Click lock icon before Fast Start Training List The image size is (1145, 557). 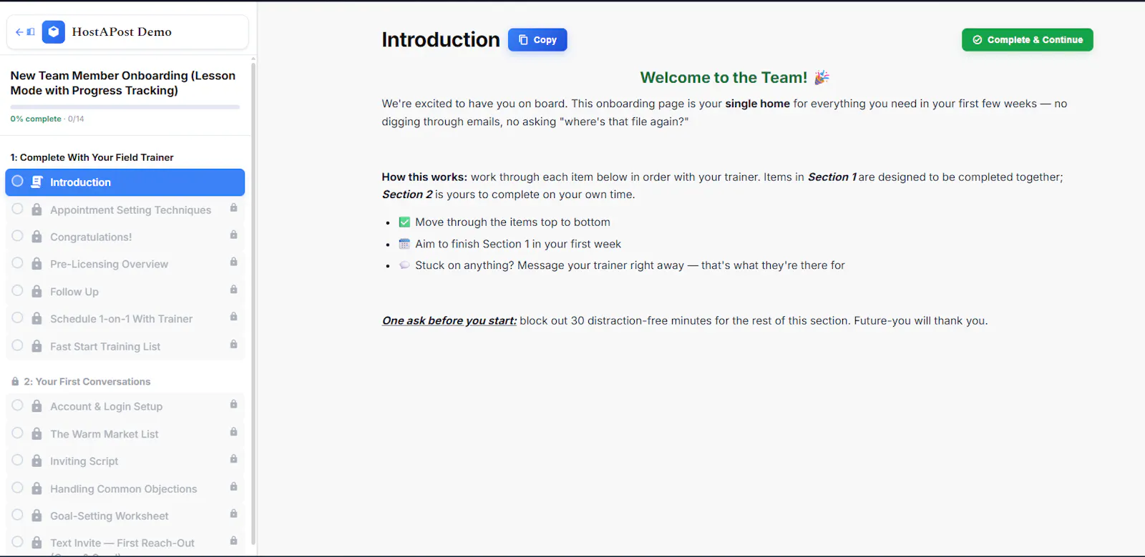36,346
